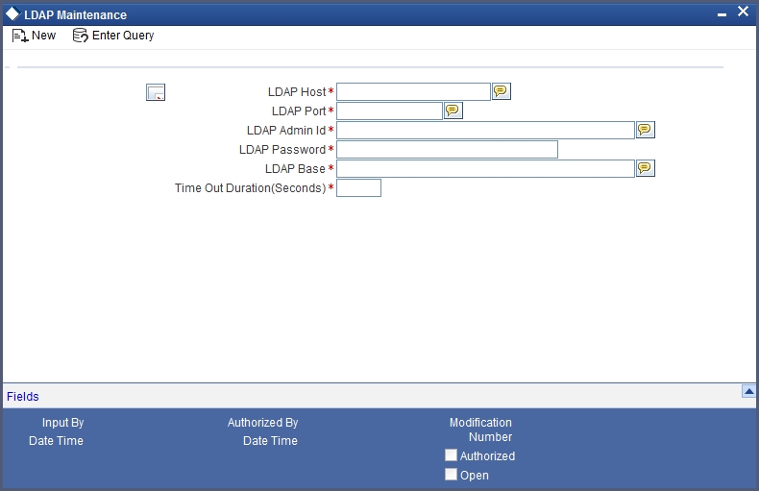Toggle the Open checkbox

(x=451, y=475)
